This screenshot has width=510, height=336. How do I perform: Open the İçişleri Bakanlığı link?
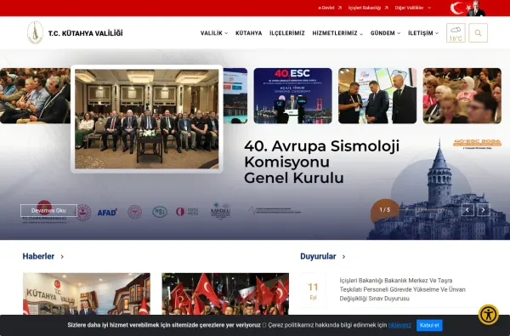coord(365,8)
